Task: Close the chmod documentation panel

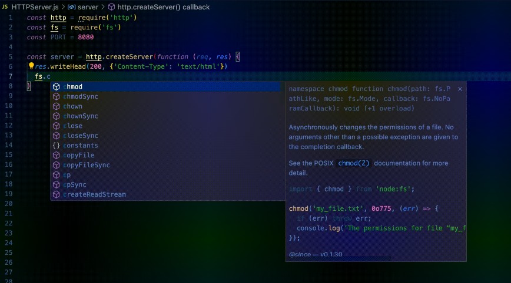Action: (460, 89)
